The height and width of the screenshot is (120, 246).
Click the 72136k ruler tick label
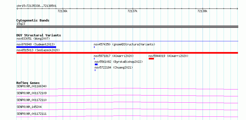click(62, 11)
